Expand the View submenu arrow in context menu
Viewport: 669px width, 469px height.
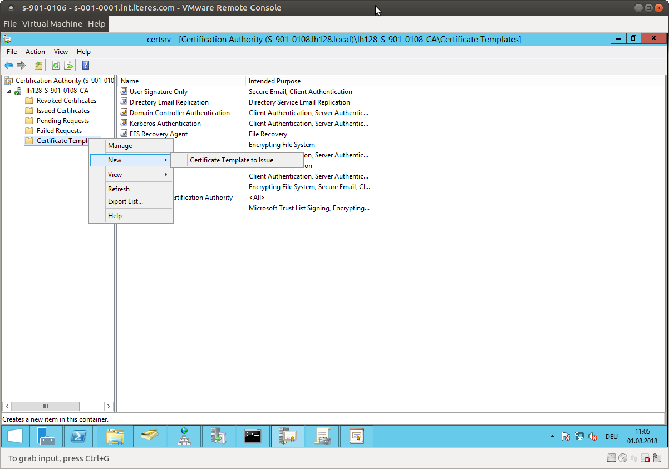tap(166, 175)
